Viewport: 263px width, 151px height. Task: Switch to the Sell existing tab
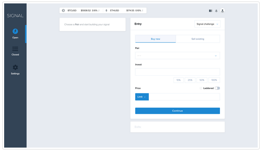tap(198, 39)
